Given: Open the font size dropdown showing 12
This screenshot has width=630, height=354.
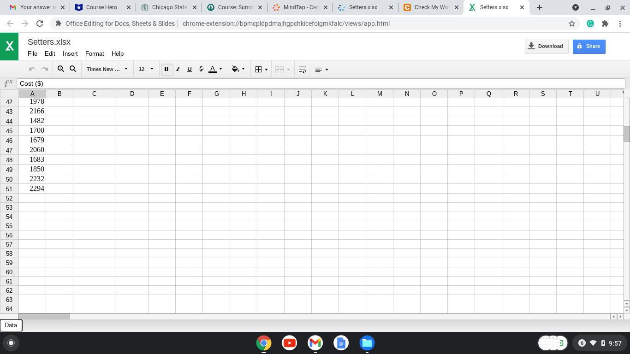Looking at the screenshot, I should 146,69.
